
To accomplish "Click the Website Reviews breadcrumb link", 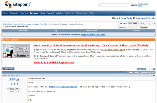I will (x=76, y=24).
